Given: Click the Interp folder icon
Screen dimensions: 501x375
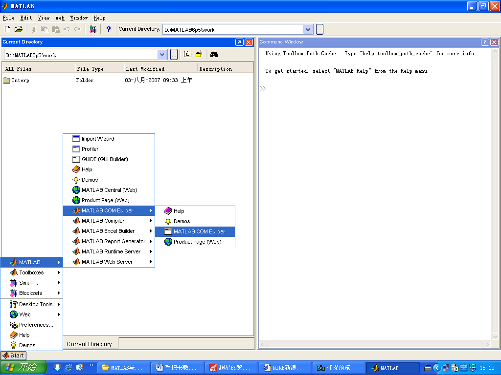Looking at the screenshot, I should [7, 80].
